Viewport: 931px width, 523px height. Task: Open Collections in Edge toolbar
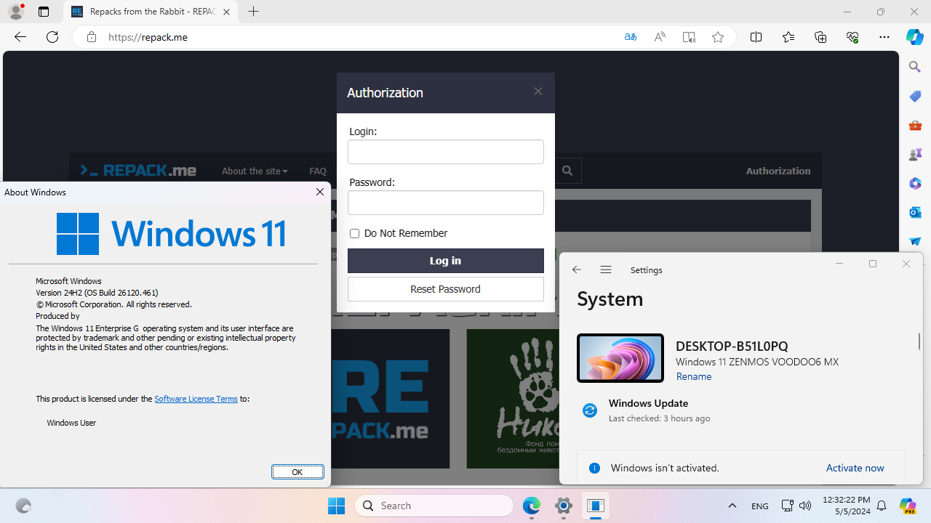(x=820, y=37)
